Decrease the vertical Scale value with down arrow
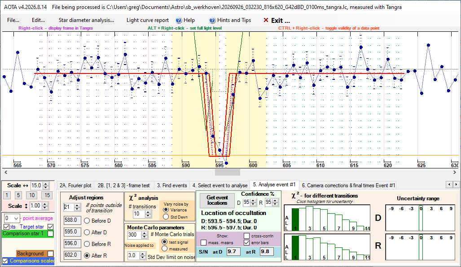461x267 pixels. pos(45,208)
